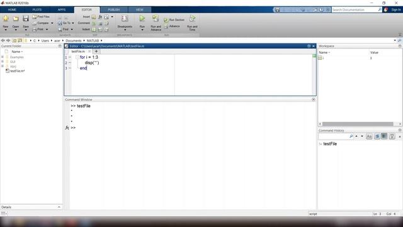Viewport: 403px width, 227px height.
Task: Click the browse for folder icon
Action: click(x=20, y=40)
